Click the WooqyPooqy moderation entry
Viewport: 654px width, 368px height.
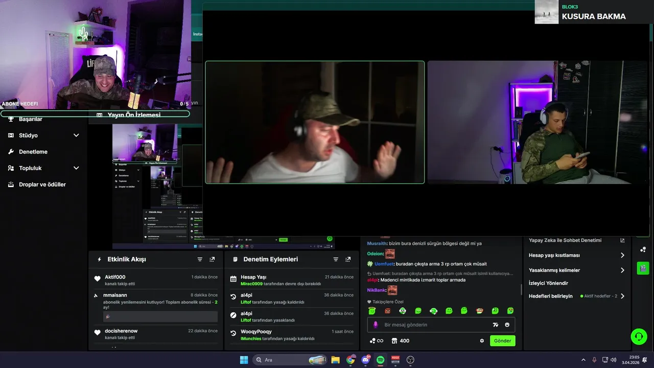click(x=292, y=335)
